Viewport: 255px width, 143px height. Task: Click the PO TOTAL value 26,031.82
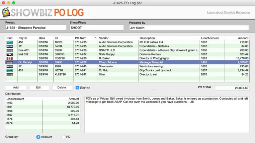coord(232,88)
